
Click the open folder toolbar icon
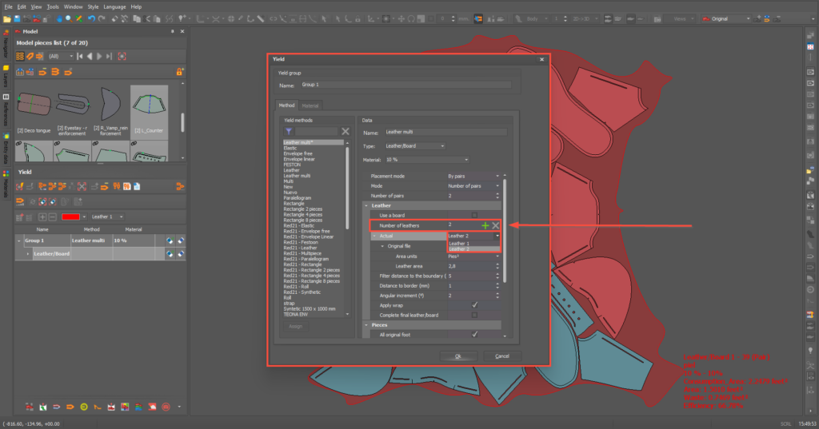[x=6, y=18]
